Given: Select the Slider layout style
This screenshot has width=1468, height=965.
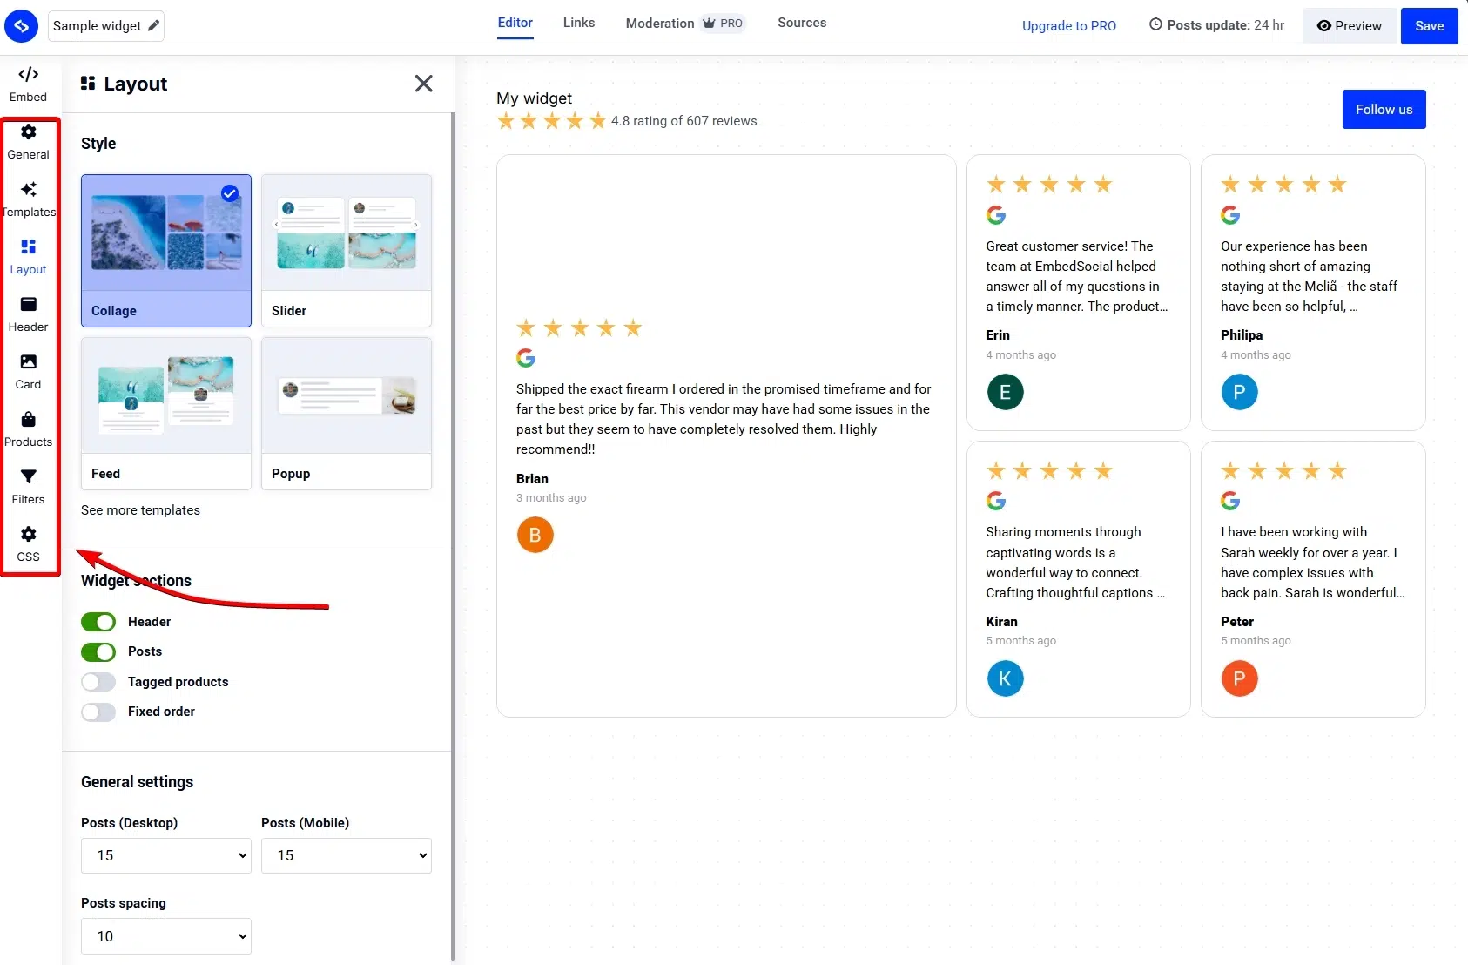Looking at the screenshot, I should [346, 251].
